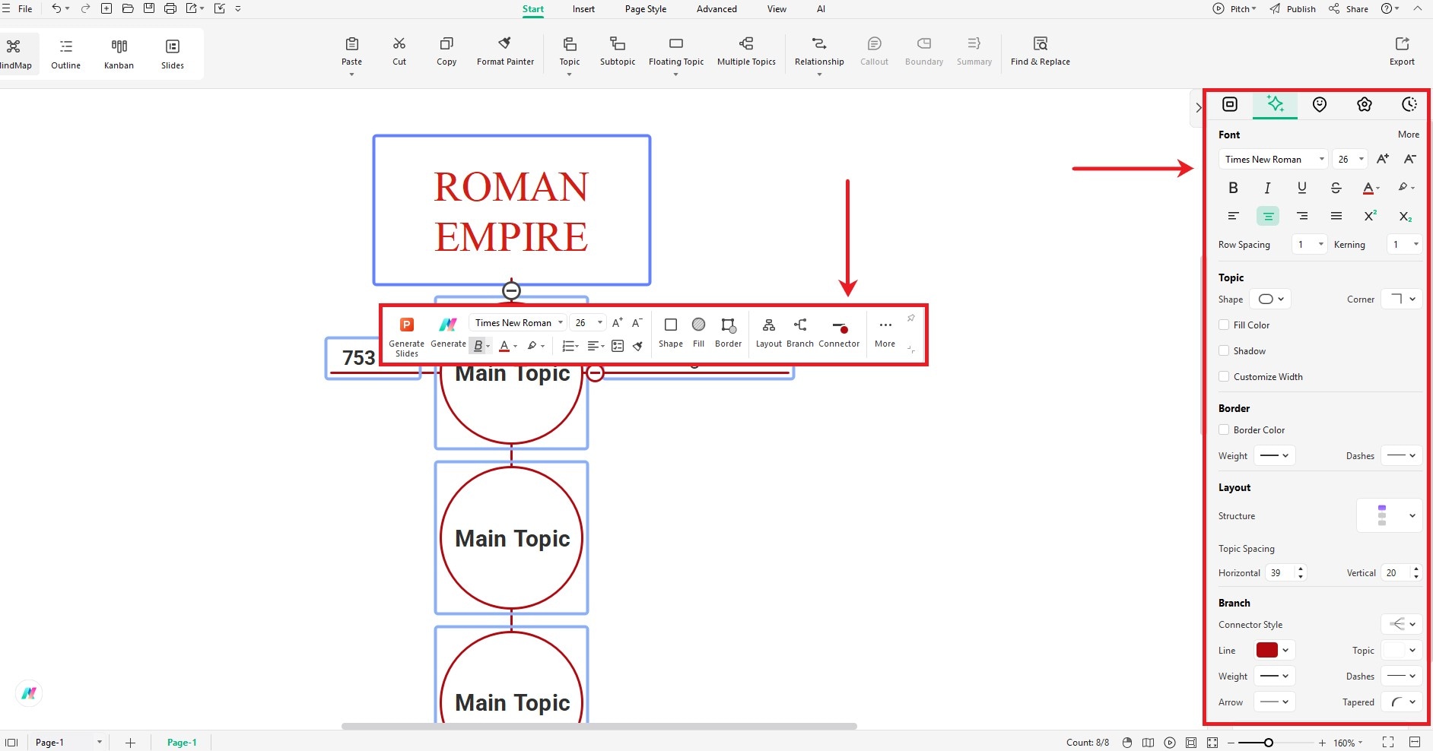Click the red branch Line color swatch

(1267, 650)
